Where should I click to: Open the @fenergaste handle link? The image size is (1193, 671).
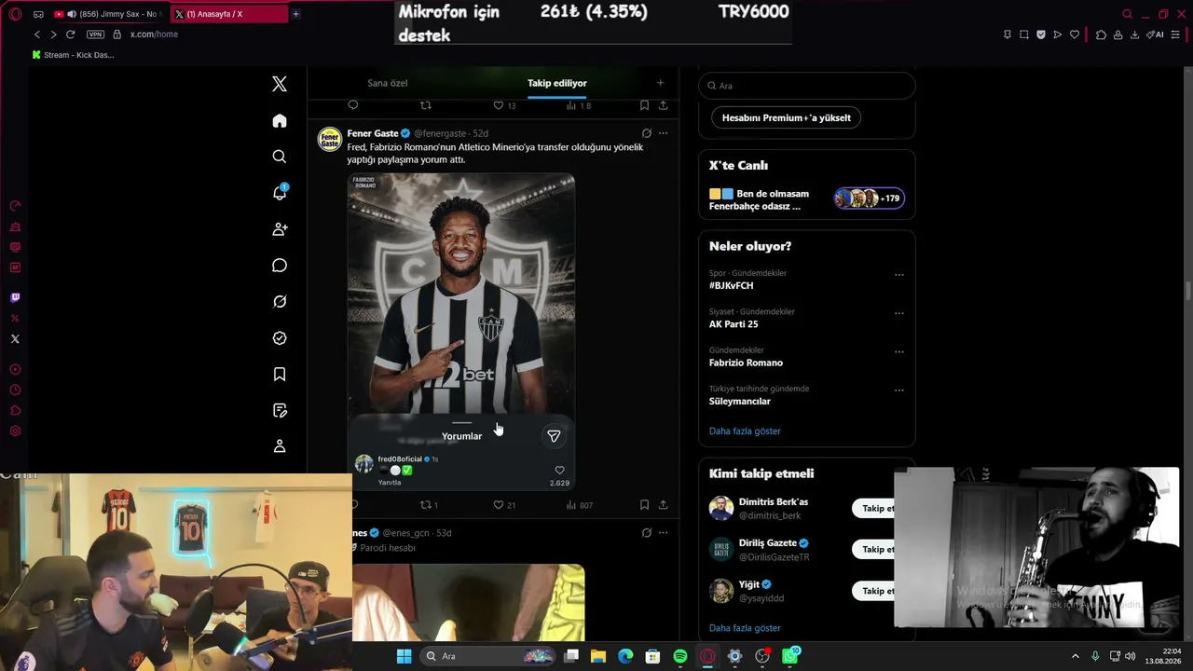click(x=440, y=133)
